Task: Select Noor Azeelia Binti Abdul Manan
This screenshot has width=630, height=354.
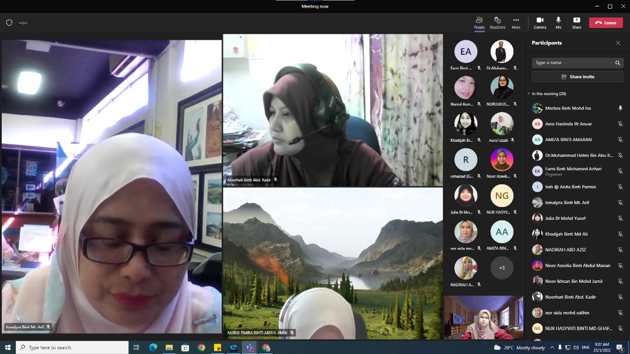Action: (577, 265)
